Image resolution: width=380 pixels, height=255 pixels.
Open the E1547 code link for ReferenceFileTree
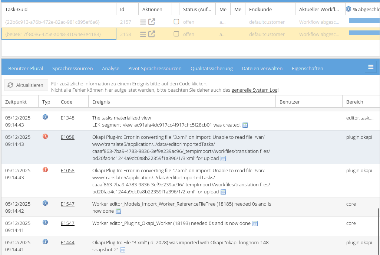(x=67, y=204)
